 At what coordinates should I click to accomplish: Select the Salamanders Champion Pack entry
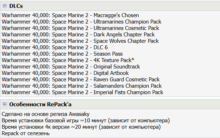pyautogui.click(x=82, y=86)
